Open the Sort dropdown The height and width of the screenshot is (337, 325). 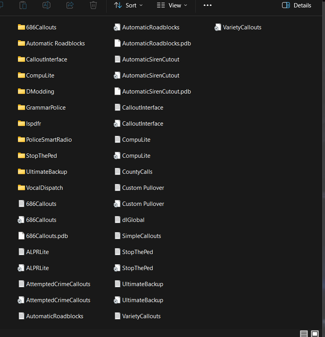128,5
